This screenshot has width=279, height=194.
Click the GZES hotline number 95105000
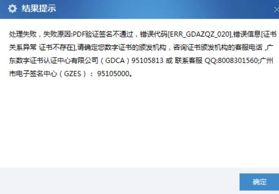tap(113, 74)
